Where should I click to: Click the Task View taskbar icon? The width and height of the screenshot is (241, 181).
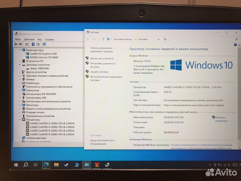(35, 165)
